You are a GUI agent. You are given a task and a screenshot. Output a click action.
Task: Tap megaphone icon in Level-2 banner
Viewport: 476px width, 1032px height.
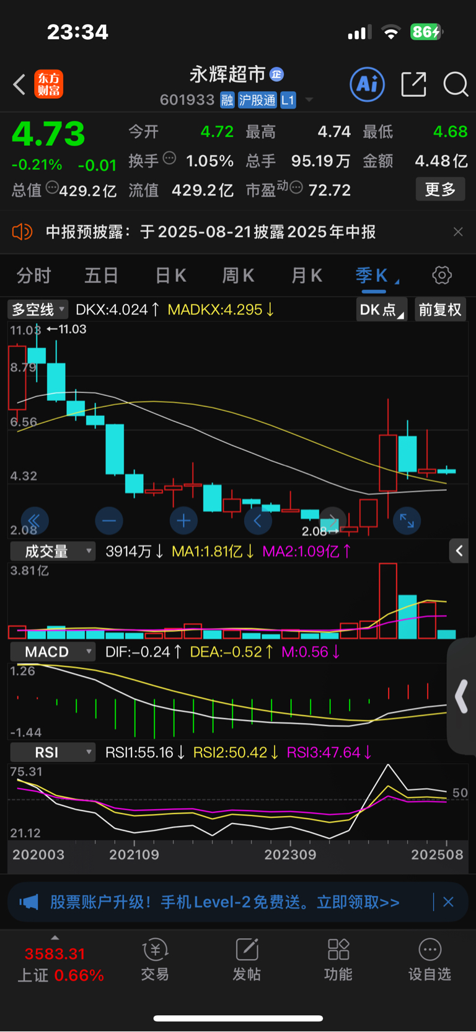pyautogui.click(x=29, y=902)
